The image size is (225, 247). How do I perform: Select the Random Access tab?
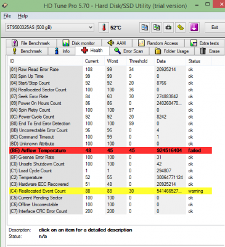click(x=158, y=43)
